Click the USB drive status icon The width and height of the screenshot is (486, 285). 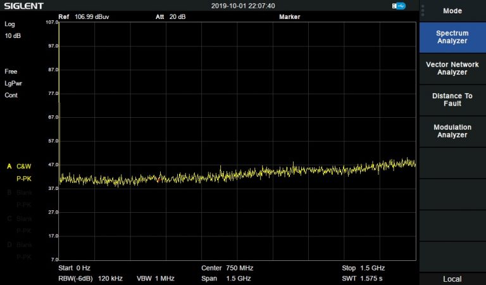[x=399, y=6]
